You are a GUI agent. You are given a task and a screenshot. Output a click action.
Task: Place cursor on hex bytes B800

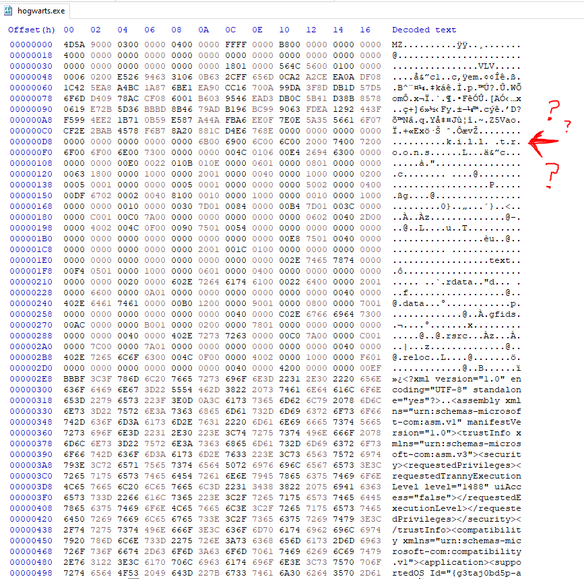[x=290, y=44]
